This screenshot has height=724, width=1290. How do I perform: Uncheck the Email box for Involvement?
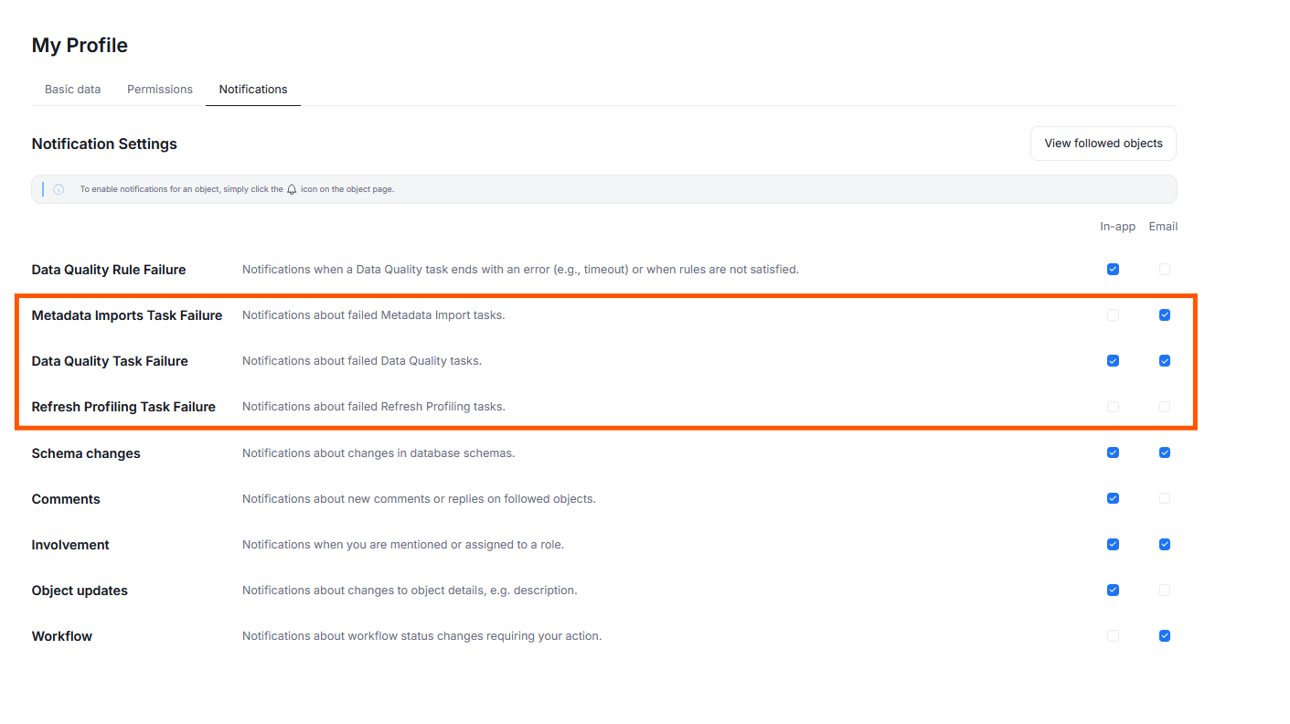(x=1164, y=544)
